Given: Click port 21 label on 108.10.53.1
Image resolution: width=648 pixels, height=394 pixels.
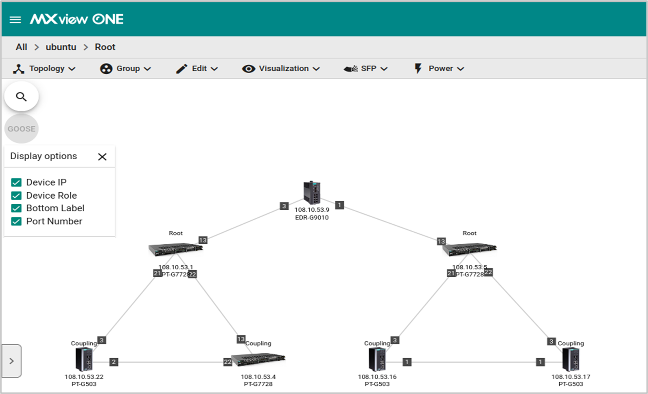Looking at the screenshot, I should [157, 273].
